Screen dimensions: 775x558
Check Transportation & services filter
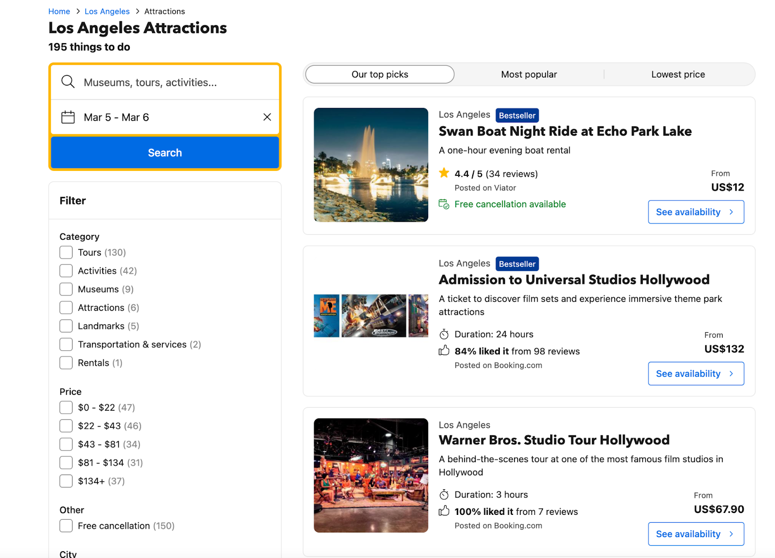pyautogui.click(x=66, y=344)
